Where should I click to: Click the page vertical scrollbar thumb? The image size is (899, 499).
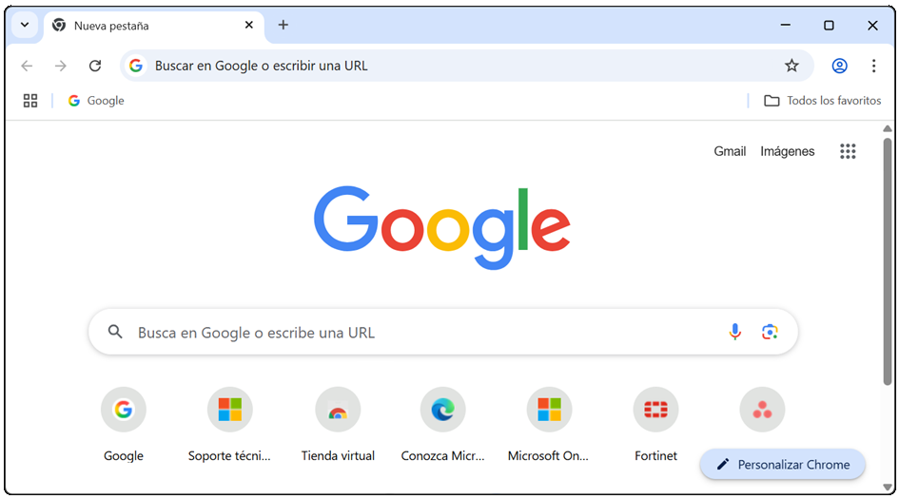tap(888, 261)
